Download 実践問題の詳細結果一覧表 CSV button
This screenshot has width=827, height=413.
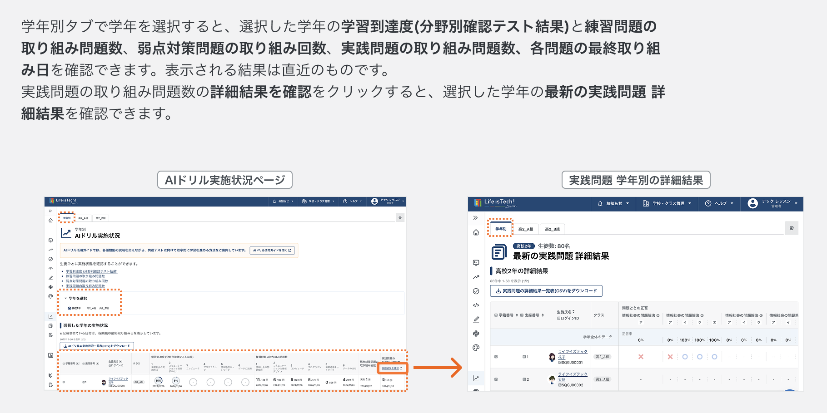point(546,291)
